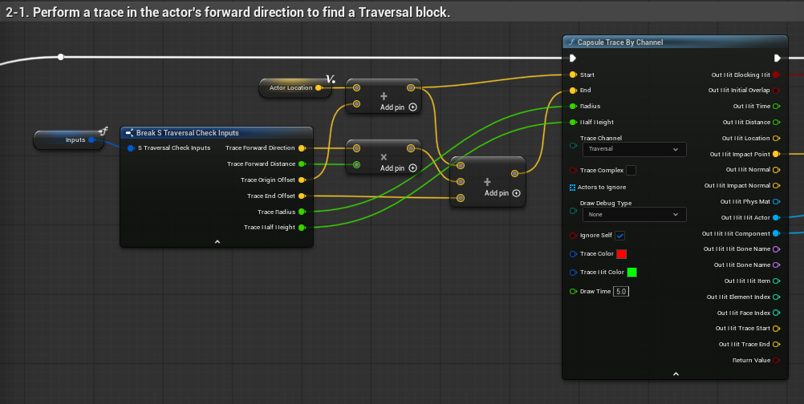The height and width of the screenshot is (404, 804).
Task: Click the Out Hit Hit Component pin
Action: (776, 233)
